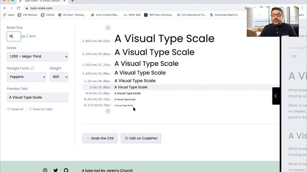Screen dimensions: 307x172
Task: Click the Base Size input field
Action: 13,36
